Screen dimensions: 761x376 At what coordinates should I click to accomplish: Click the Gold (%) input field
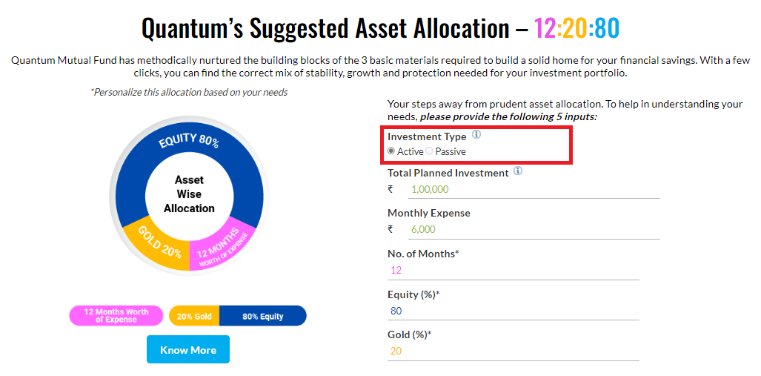[514, 352]
